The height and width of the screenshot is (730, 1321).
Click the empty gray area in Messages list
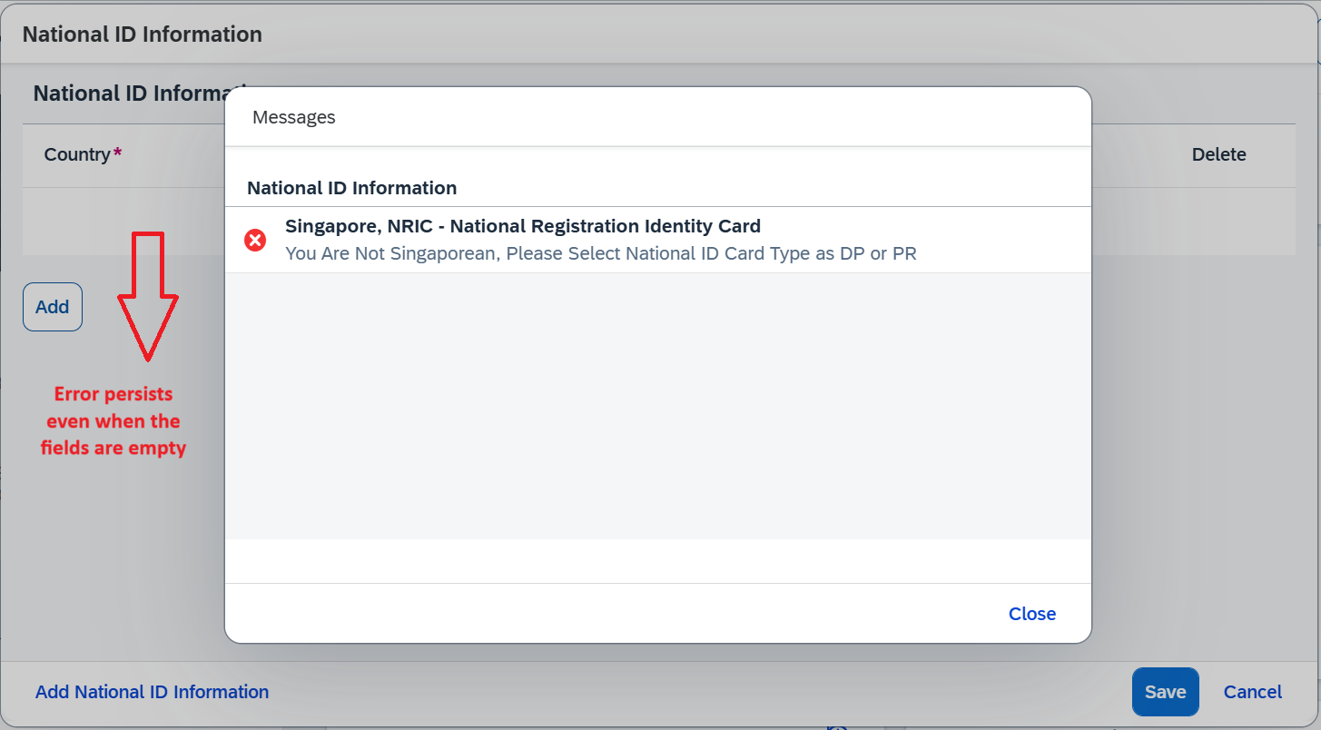tap(658, 406)
